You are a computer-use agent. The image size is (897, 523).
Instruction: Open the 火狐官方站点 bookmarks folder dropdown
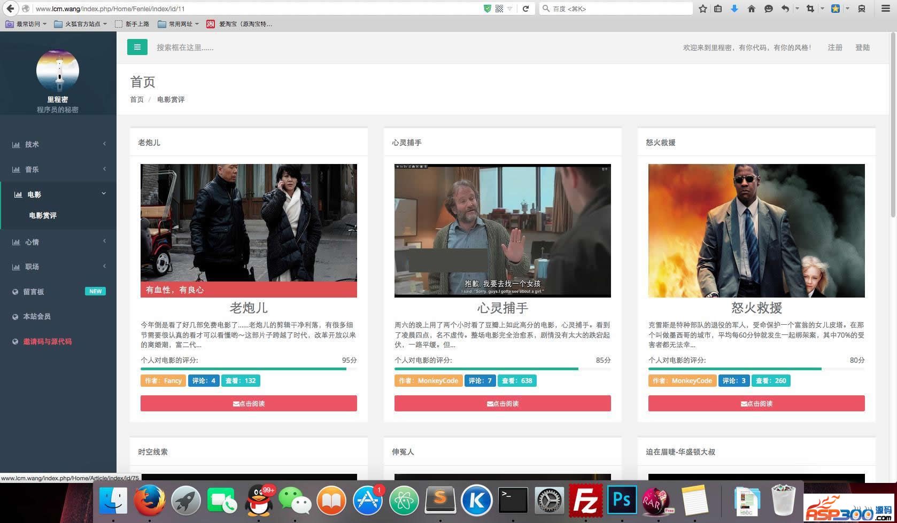pyautogui.click(x=81, y=24)
